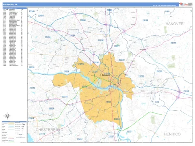The height and width of the screenshot is (146, 195).
Task: Select ZIP code 23235 label on map
Action: tap(65, 97)
